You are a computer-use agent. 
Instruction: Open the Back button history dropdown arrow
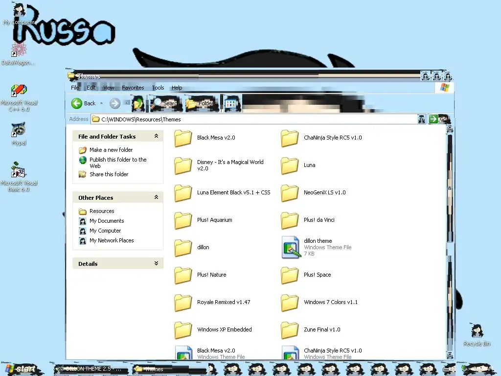102,103
